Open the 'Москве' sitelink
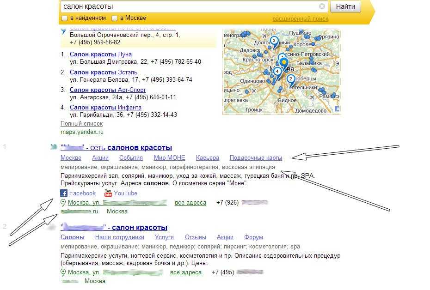 tap(71, 158)
